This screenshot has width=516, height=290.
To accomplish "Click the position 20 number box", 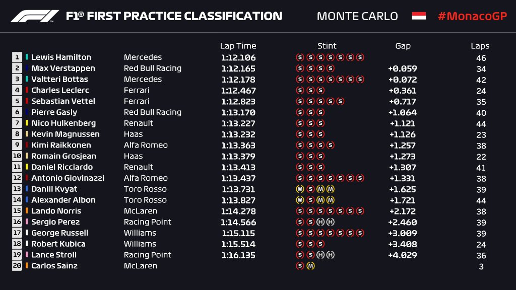I will point(17,266).
